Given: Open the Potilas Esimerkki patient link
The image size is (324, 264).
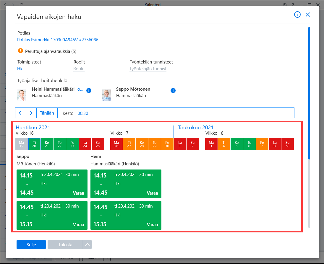Looking at the screenshot, I should (58, 40).
